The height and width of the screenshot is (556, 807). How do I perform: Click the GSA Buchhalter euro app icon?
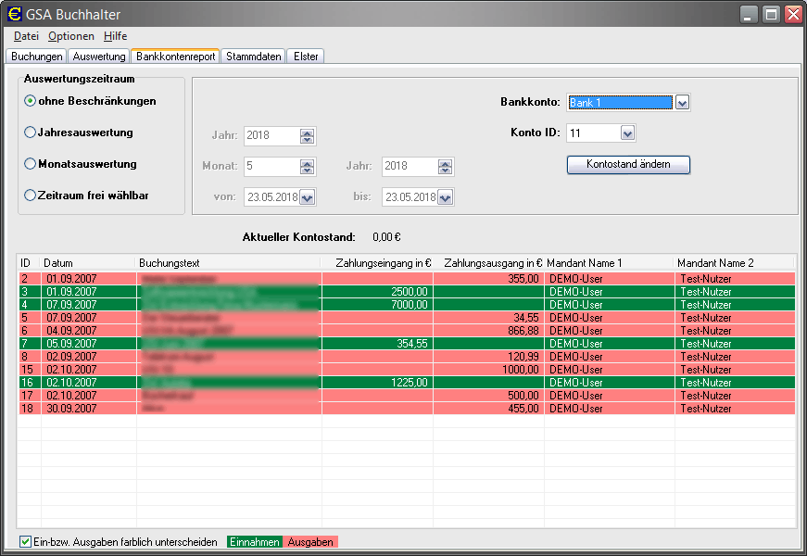coord(15,14)
